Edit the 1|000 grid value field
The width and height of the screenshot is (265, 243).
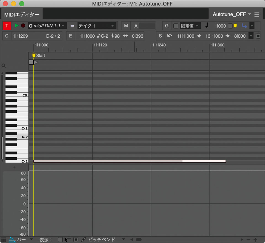220,26
